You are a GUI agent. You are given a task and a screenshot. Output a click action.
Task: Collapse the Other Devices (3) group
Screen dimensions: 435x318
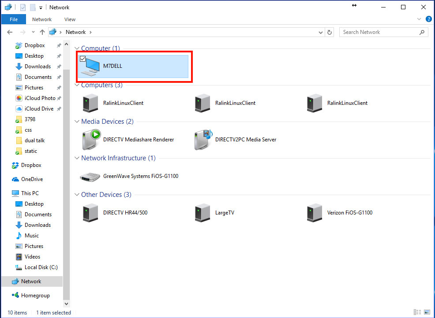click(x=77, y=195)
